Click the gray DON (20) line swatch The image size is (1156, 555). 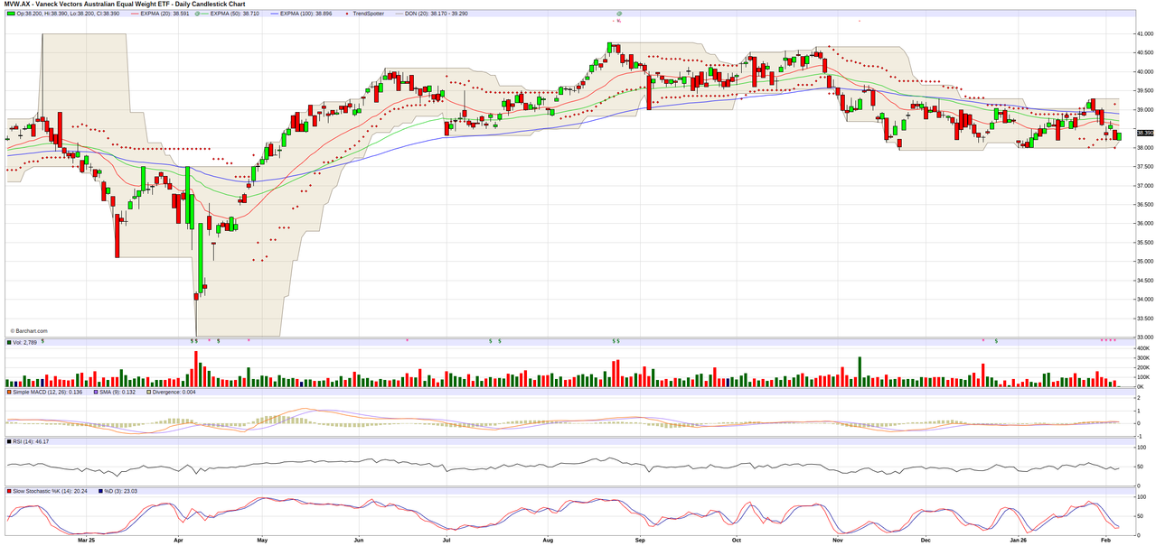399,14
